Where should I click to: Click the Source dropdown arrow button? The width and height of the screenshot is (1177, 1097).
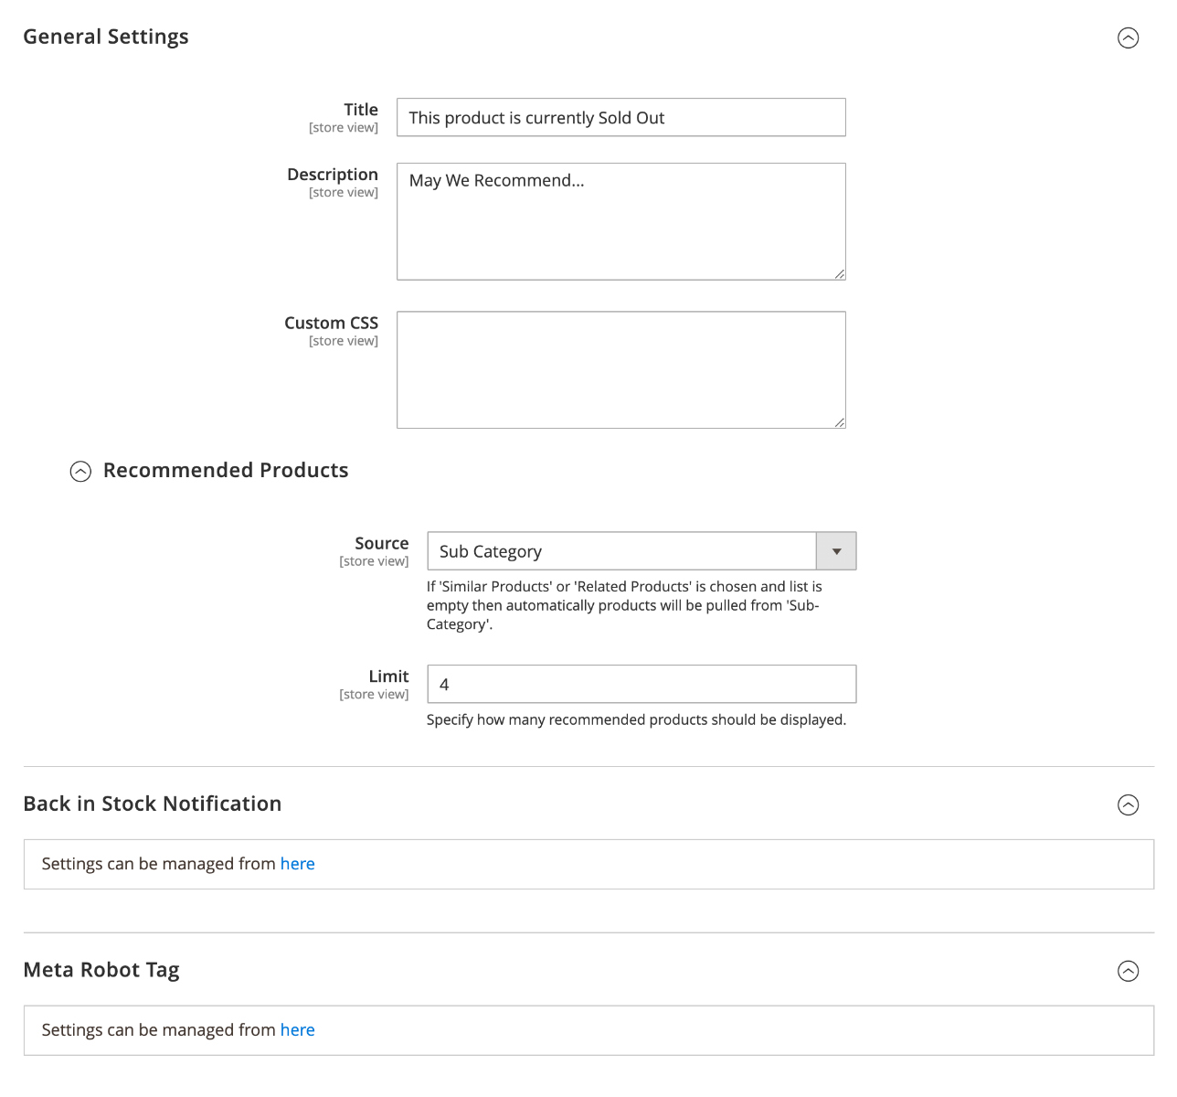click(836, 551)
